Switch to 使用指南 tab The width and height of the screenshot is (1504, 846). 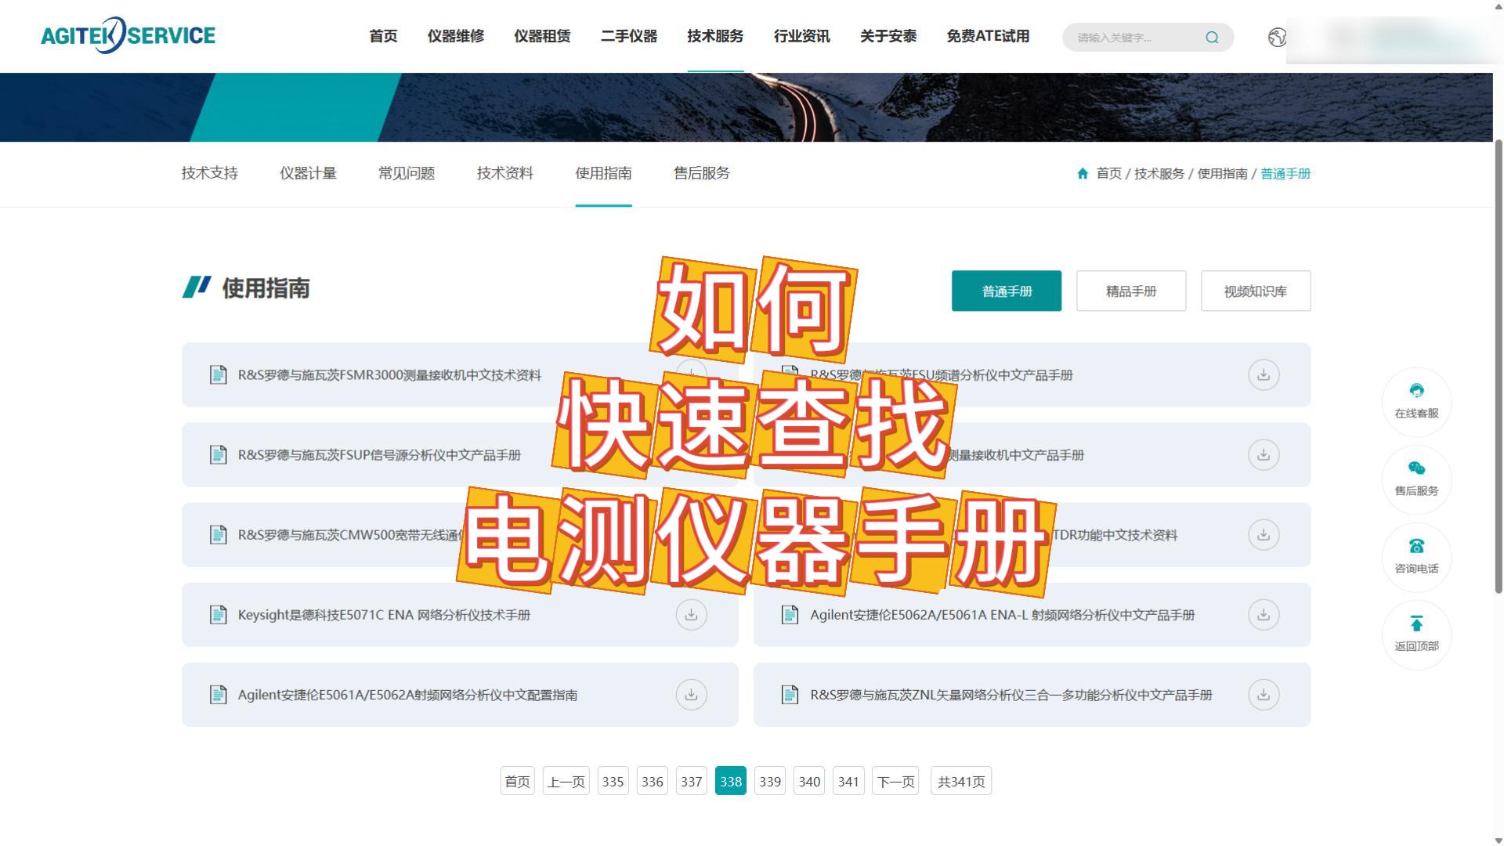tap(603, 173)
